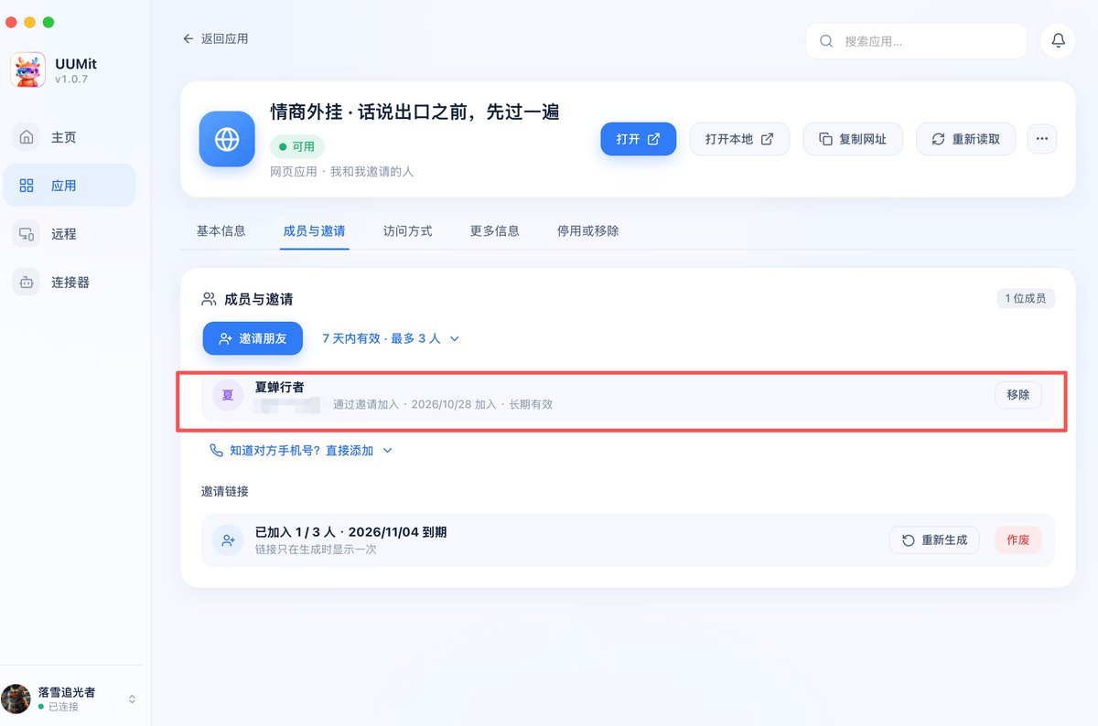Click the 1 位成员 badge

click(1026, 299)
